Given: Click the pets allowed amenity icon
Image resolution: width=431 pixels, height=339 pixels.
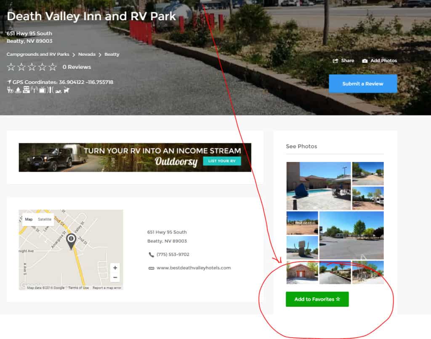Looking at the screenshot, I should click(x=67, y=90).
